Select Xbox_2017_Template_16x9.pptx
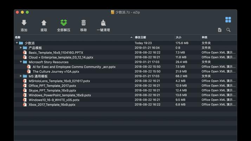251x141 pixels. pyautogui.click(x=52, y=105)
